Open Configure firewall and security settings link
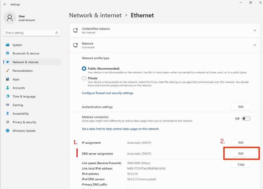Viewport: 263px width, 189px height. 107,93
